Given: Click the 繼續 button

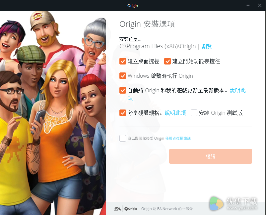Looking at the screenshot, I should pos(211,156).
